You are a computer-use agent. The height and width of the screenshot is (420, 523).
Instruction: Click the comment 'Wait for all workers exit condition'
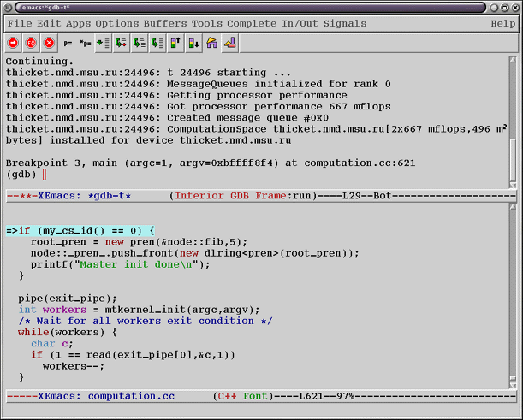[146, 321]
